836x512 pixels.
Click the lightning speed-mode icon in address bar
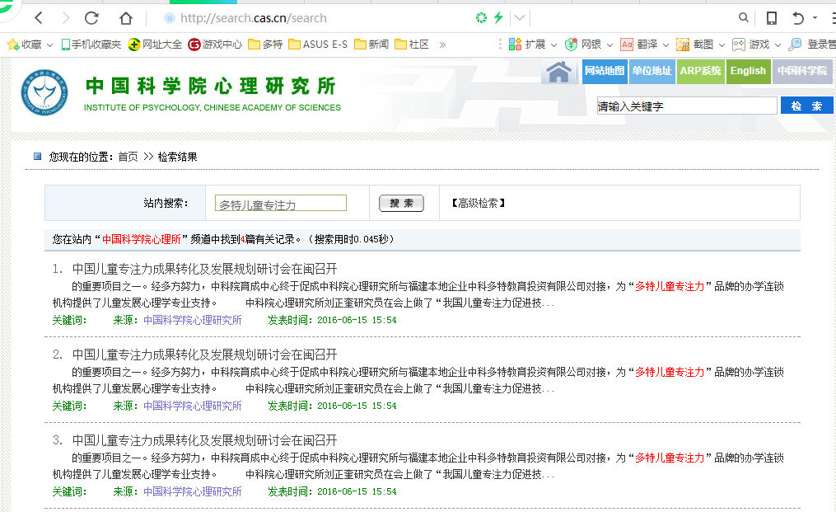click(x=497, y=17)
